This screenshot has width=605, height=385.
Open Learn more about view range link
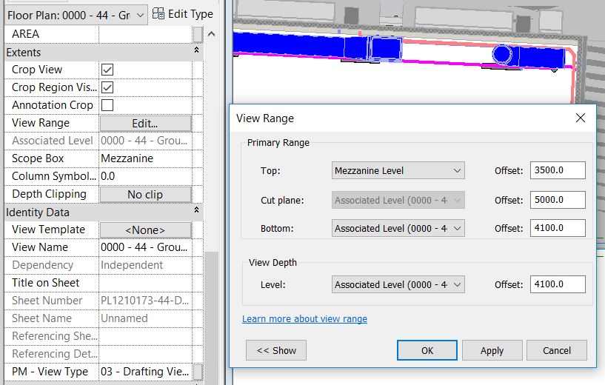(305, 319)
